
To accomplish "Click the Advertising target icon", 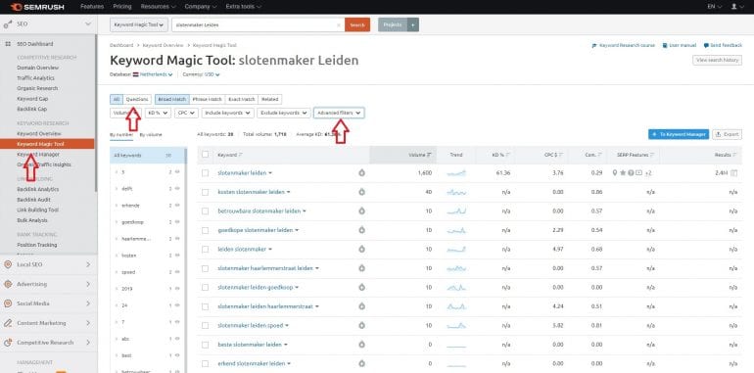I will [x=8, y=284].
